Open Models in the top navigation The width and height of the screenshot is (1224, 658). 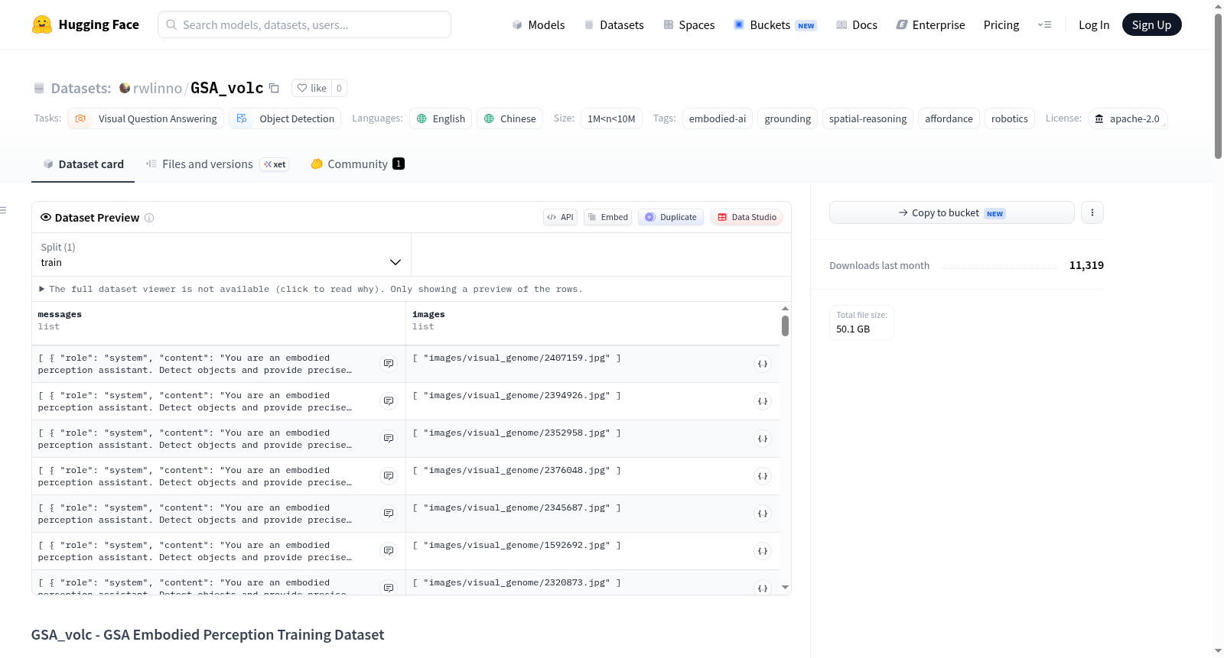539,24
